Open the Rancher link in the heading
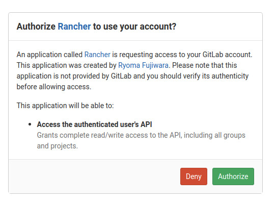This screenshot has height=203, width=275. click(74, 27)
